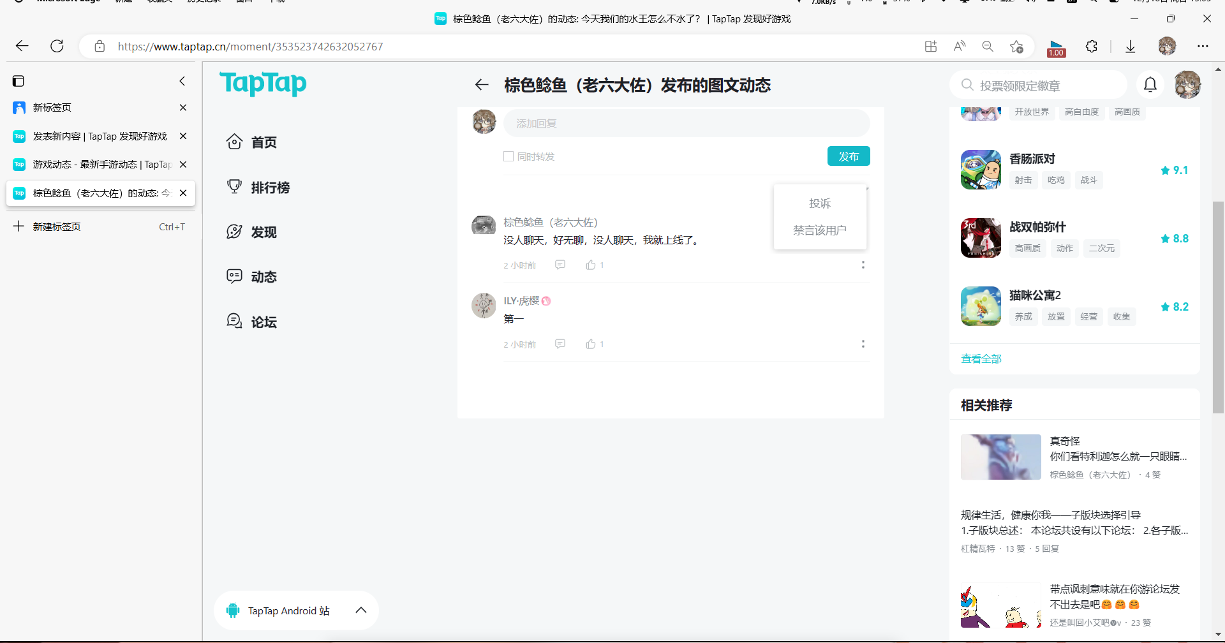The width and height of the screenshot is (1225, 643).
Task: Open Edge profile avatar
Action: click(1167, 46)
